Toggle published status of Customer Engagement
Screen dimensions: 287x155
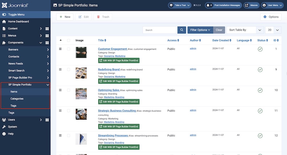pyautogui.click(x=260, y=49)
